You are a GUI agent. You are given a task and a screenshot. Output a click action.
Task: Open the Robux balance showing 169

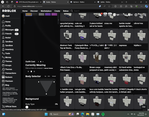[116, 15]
